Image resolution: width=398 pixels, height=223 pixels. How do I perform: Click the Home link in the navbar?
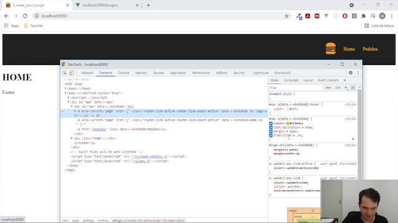[x=349, y=49]
